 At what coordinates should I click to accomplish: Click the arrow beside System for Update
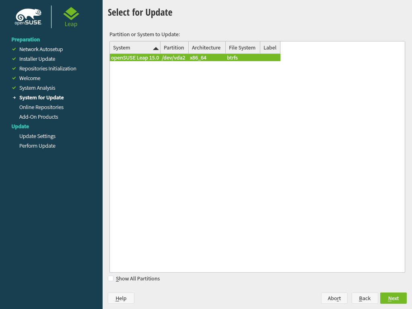tap(14, 97)
